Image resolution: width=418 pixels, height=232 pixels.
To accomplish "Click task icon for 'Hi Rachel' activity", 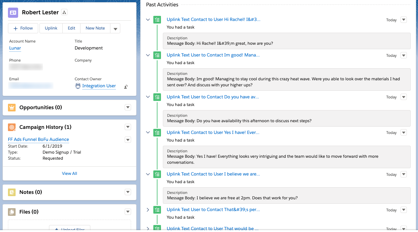I will click(x=157, y=20).
